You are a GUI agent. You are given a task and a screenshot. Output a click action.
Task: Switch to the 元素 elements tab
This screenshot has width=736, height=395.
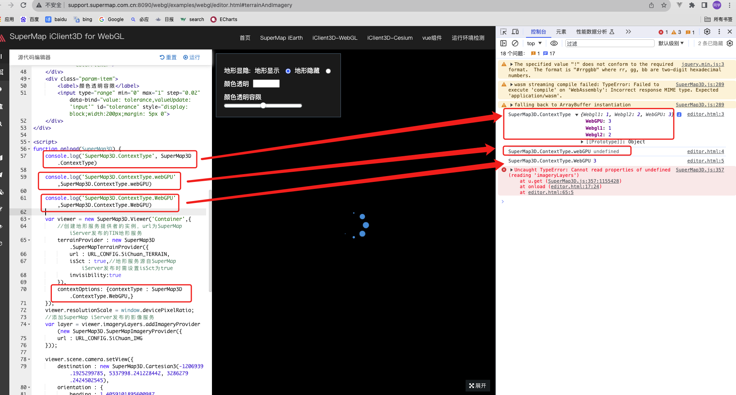[x=561, y=32]
